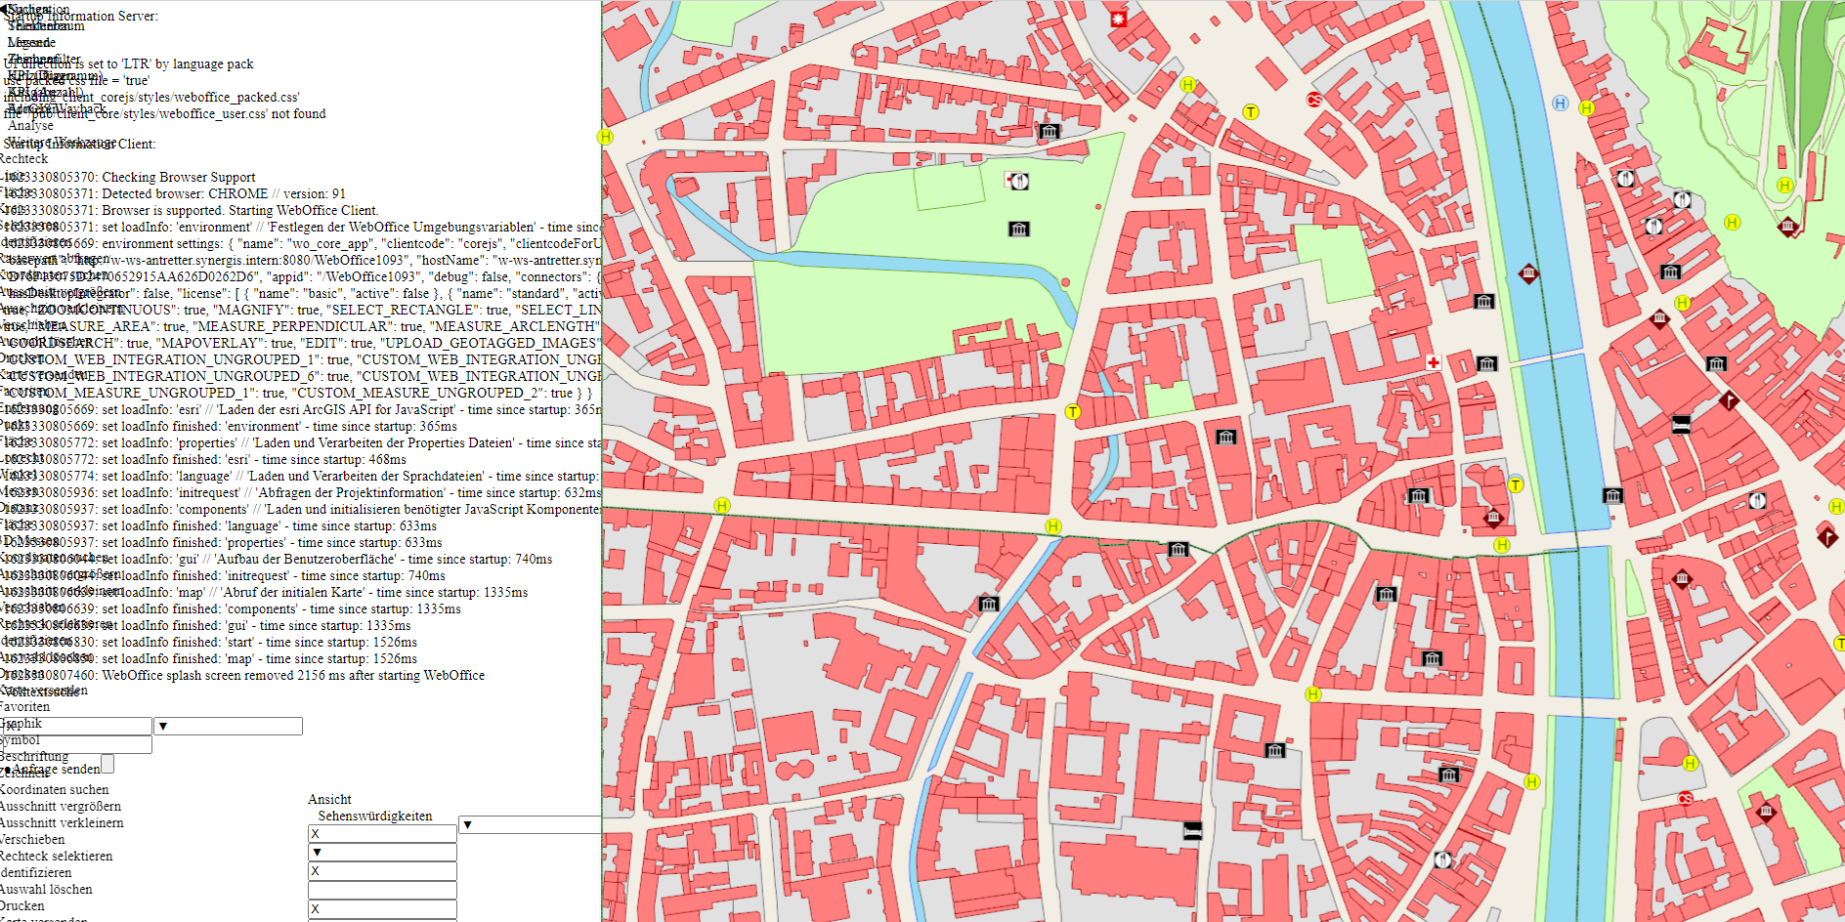The height and width of the screenshot is (922, 1845).
Task: Click the red asterisk map symbol
Action: pos(1118,19)
